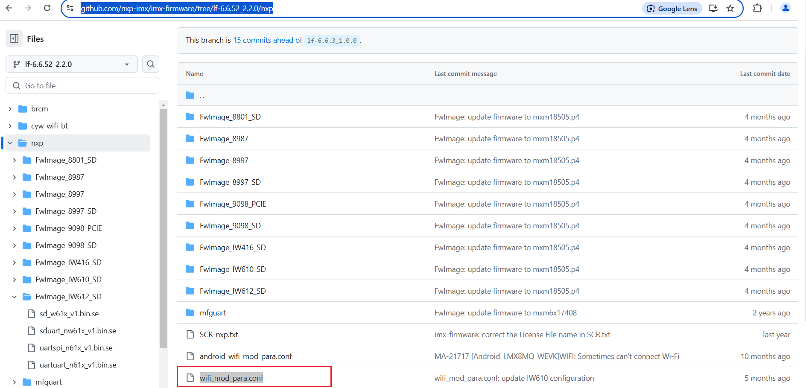Viewport: 806px width, 388px height.
Task: Click the sidebar scrollbar
Action: 164,213
